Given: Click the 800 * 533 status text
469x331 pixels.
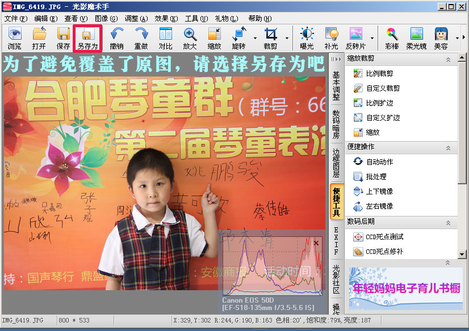Looking at the screenshot, I should [74, 320].
